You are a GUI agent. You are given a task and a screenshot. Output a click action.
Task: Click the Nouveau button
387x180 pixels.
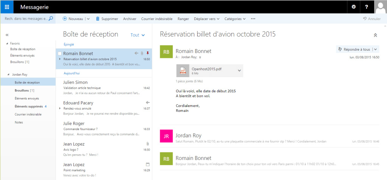[73, 19]
